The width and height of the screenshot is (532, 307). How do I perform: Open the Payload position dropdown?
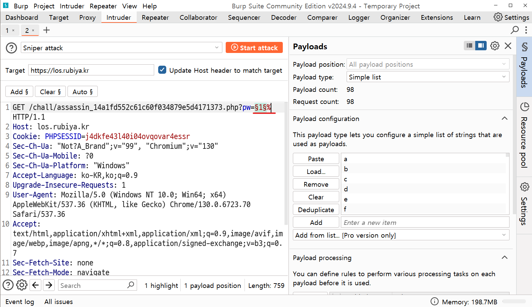[x=428, y=64]
